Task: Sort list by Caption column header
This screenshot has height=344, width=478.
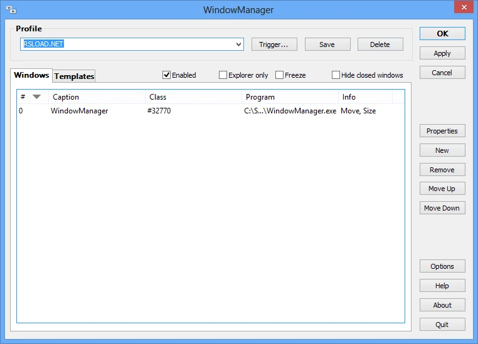Action: point(96,97)
